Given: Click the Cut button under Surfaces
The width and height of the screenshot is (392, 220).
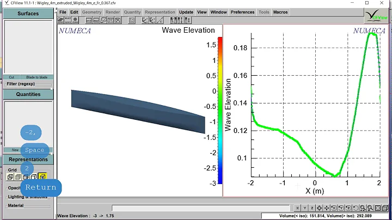Looking at the screenshot, I should (x=11, y=77).
